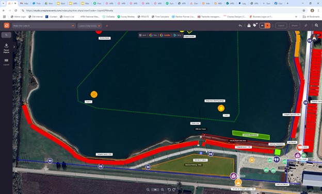Click the browser back arrow
This screenshot has width=322, height=194.
pos(4,10)
